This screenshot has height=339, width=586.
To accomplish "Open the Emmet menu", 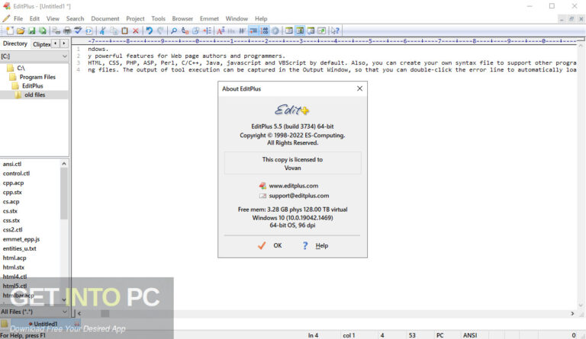I will (x=209, y=18).
